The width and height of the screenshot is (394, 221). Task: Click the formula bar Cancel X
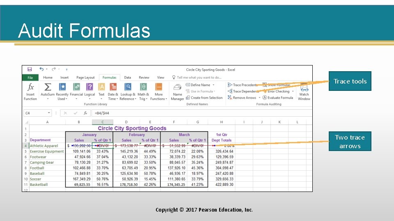(65, 113)
